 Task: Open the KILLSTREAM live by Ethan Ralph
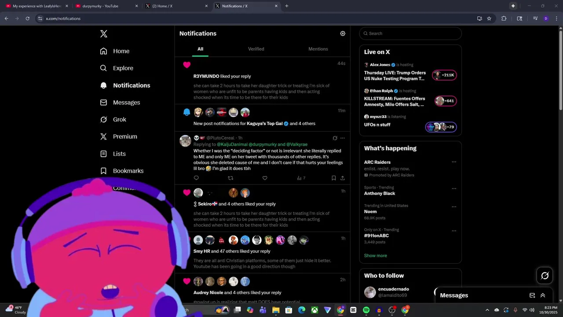410,98
